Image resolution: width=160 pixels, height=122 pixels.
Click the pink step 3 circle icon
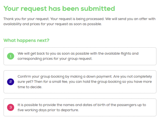point(11,107)
